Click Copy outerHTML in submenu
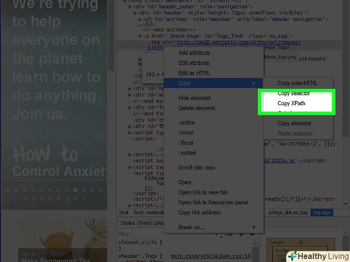This screenshot has height=262, width=350. pos(297,83)
